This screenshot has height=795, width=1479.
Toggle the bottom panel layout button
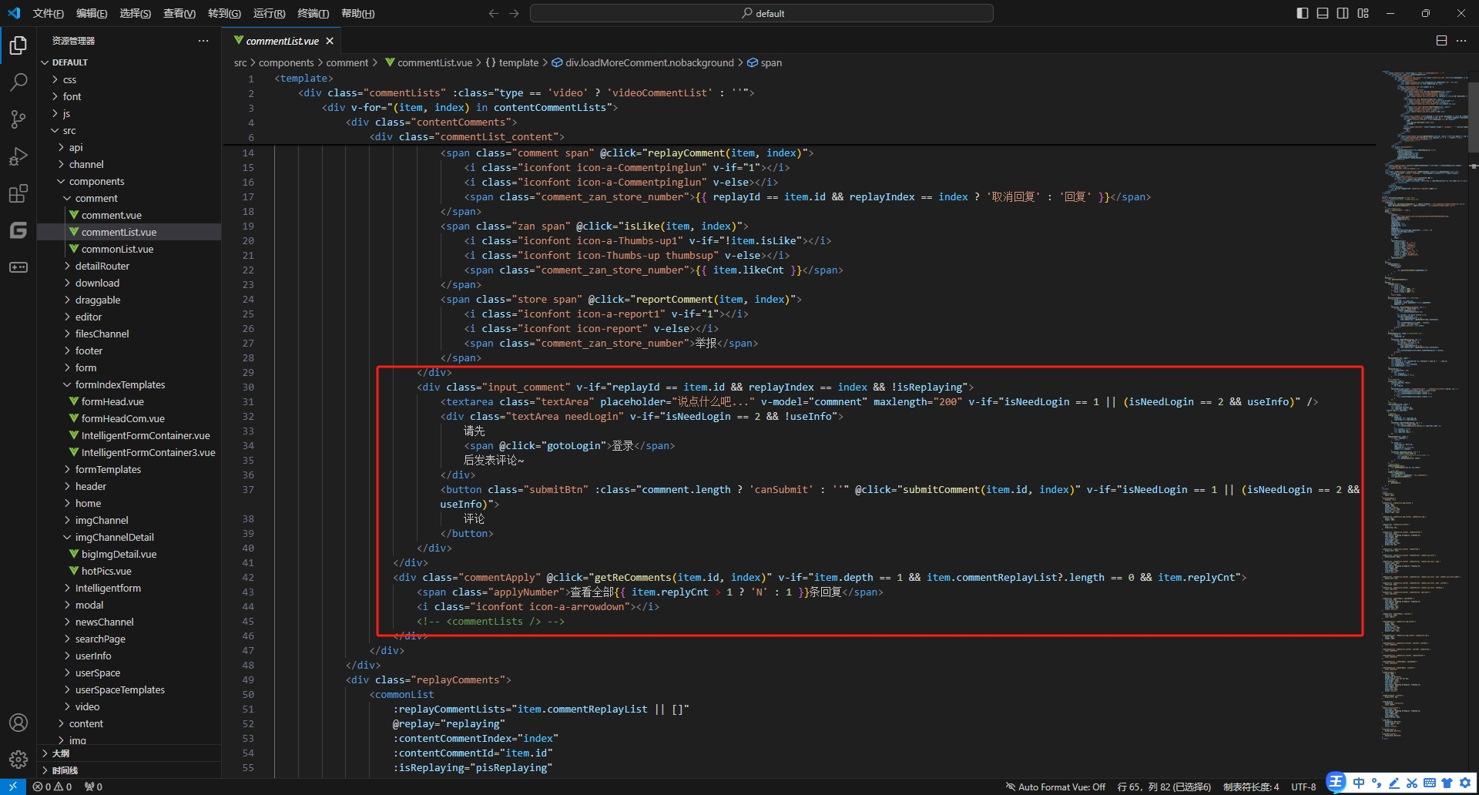click(1323, 13)
